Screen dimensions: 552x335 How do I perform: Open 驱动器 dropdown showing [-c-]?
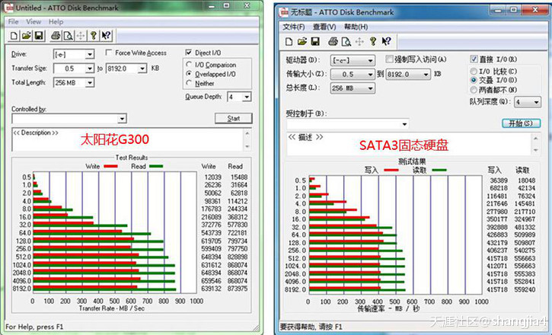coord(353,60)
